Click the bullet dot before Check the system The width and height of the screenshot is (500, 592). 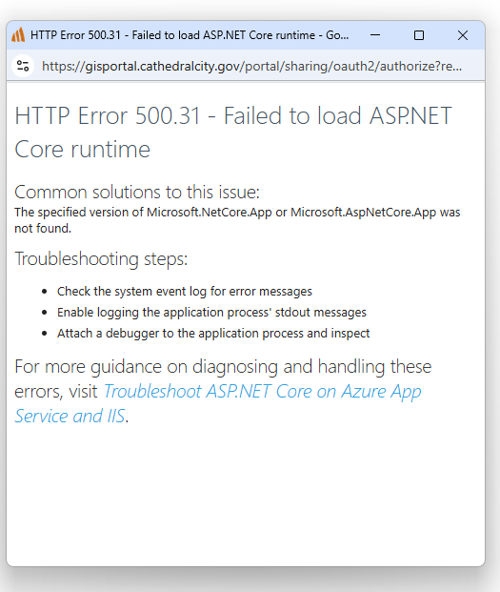[x=45, y=292]
